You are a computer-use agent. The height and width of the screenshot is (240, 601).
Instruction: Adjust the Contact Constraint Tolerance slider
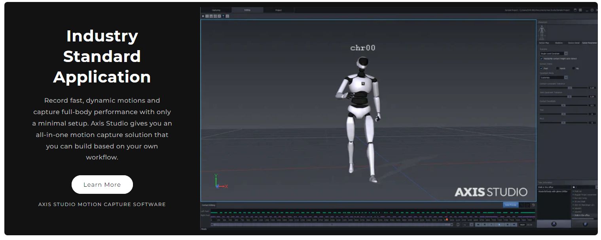click(x=570, y=88)
